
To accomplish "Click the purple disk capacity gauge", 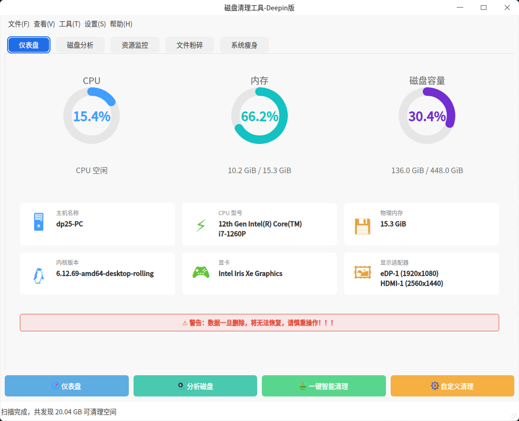I will click(427, 116).
